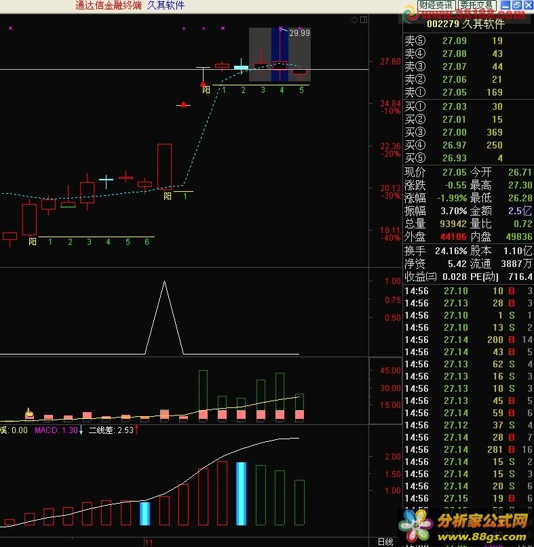Click the 卖④ ask row at 27.08
This screenshot has height=547, width=534.
468,54
